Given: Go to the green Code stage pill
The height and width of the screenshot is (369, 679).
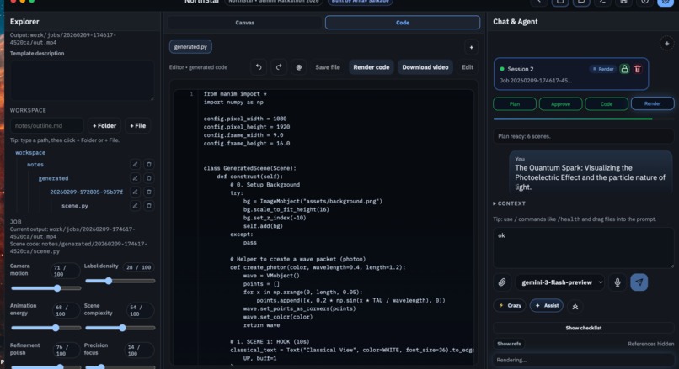Looking at the screenshot, I should 607,103.
